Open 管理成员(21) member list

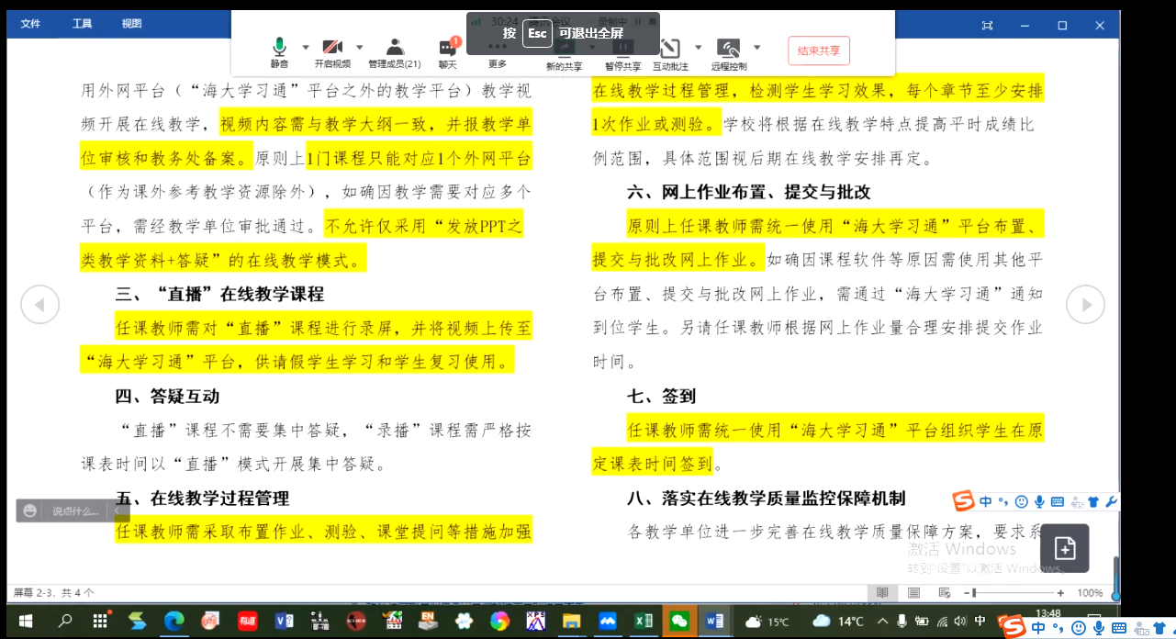[395, 53]
